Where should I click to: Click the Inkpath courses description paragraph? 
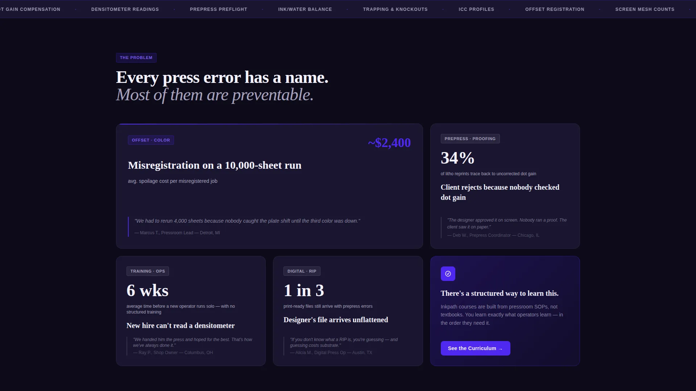click(502, 315)
